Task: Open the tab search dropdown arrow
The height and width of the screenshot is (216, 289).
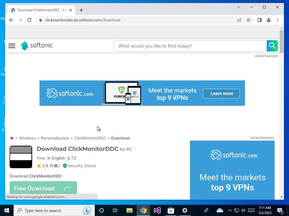Action: 238,7
